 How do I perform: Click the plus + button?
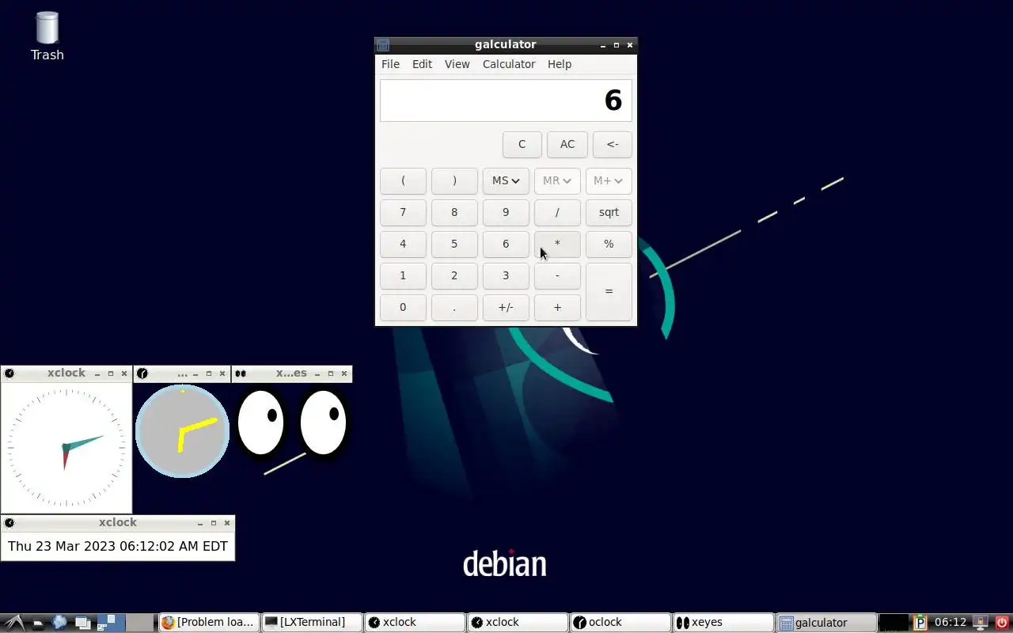point(557,307)
